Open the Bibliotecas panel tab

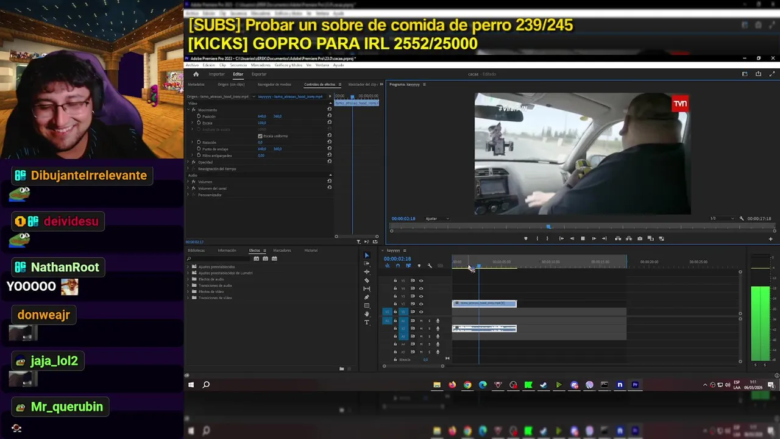click(x=196, y=250)
